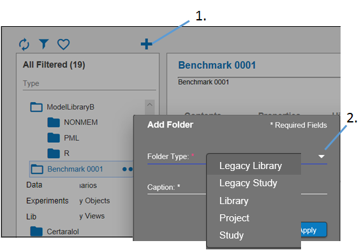
Task: Click the NONMEM folder icon
Action: point(54,122)
